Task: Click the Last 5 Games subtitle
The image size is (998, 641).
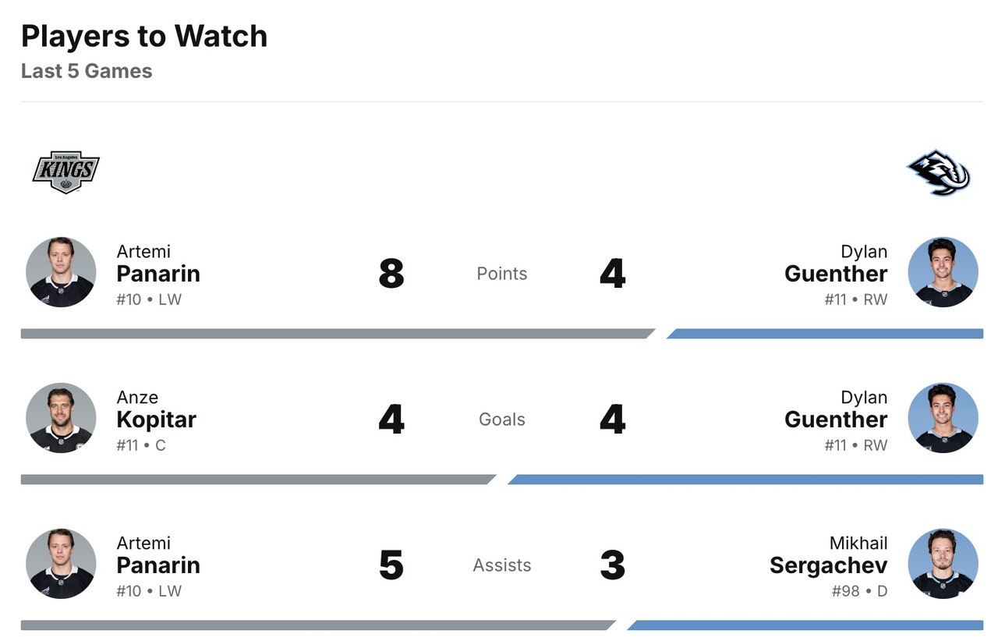Action: (87, 71)
